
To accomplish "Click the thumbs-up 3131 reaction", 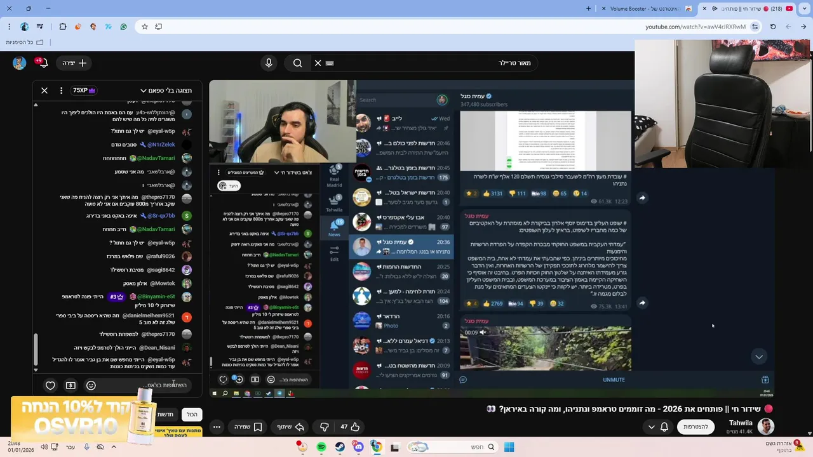I will [x=492, y=194].
